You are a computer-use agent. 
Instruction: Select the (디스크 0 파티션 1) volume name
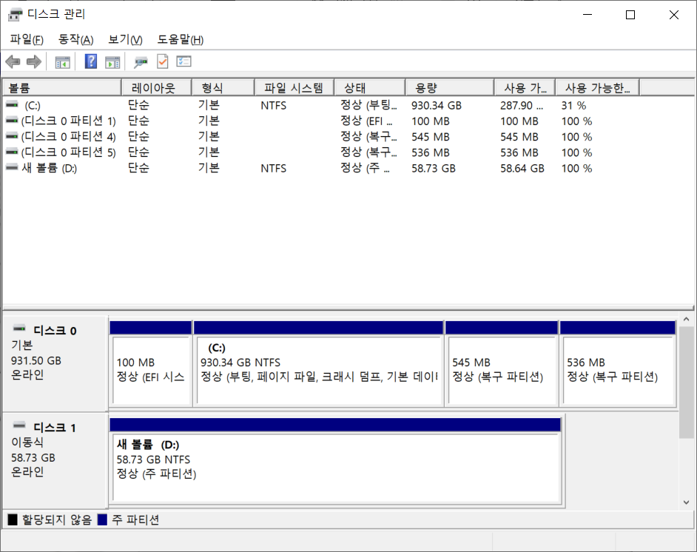pyautogui.click(x=69, y=121)
